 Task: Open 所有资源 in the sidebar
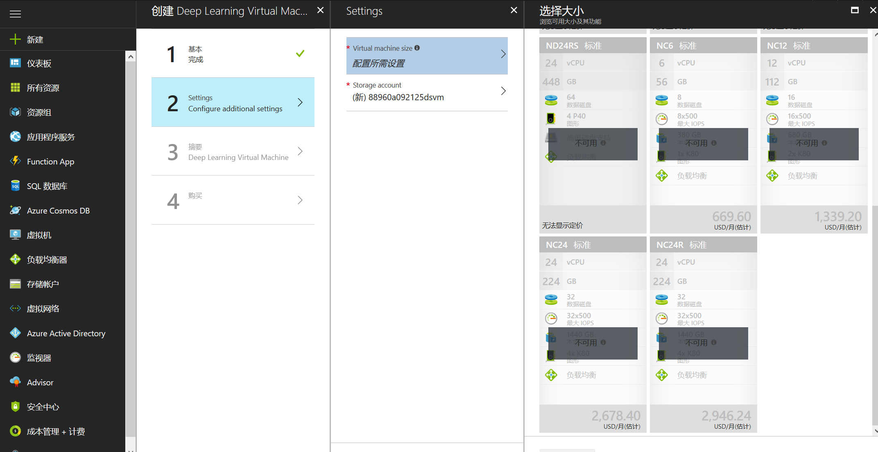[x=63, y=88]
